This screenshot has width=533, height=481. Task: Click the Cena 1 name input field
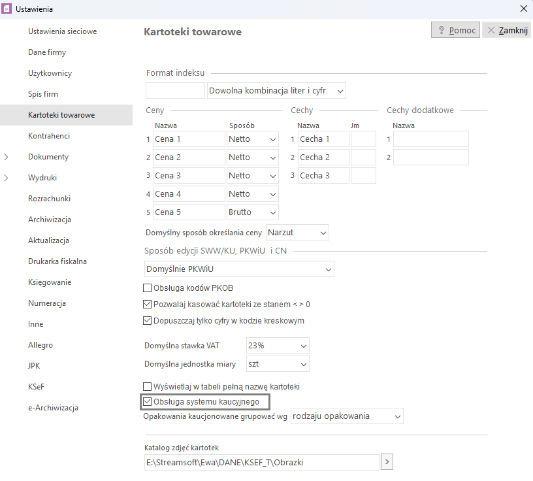click(189, 139)
